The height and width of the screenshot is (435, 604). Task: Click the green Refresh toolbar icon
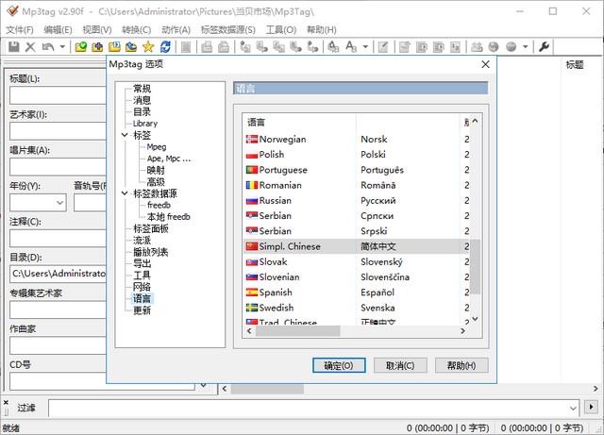click(168, 46)
